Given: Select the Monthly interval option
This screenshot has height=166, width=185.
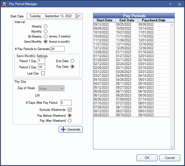Looking at the screenshot, I should click(x=45, y=32).
